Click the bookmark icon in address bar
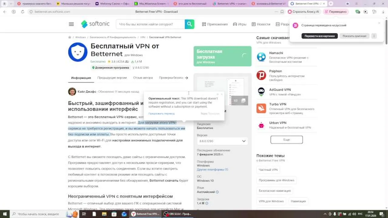This screenshot has height=218, width=388. point(282,12)
